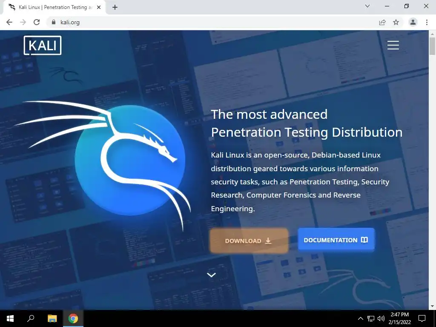Click the Kali dragon hero image

coord(103,166)
